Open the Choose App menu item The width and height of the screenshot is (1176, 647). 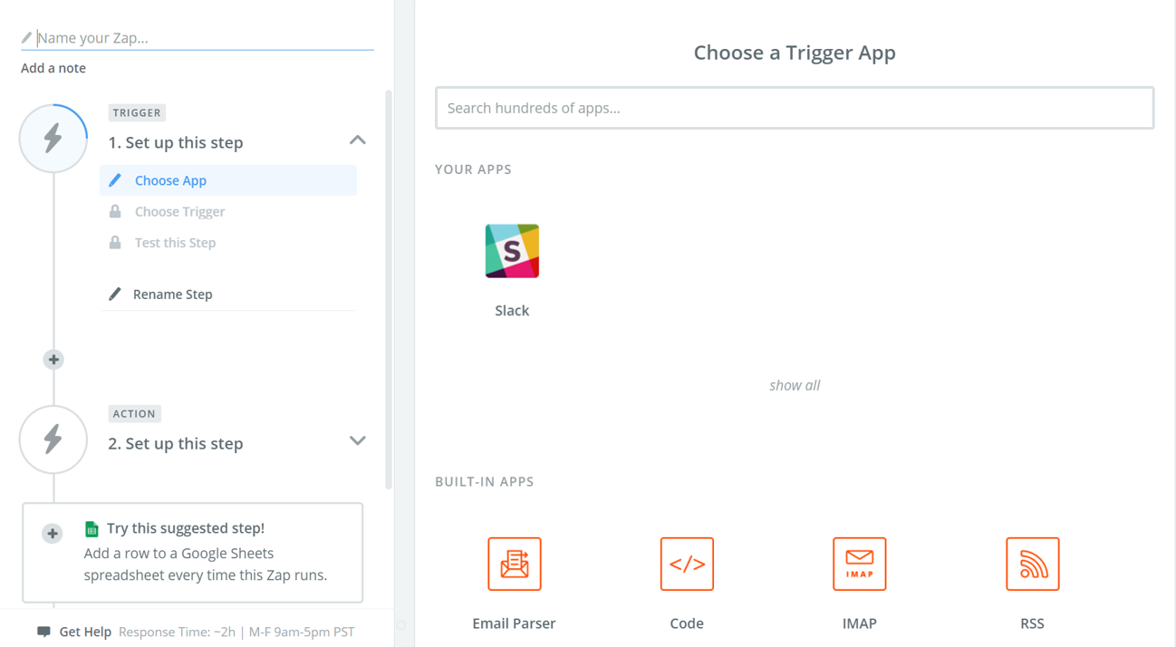click(x=170, y=180)
